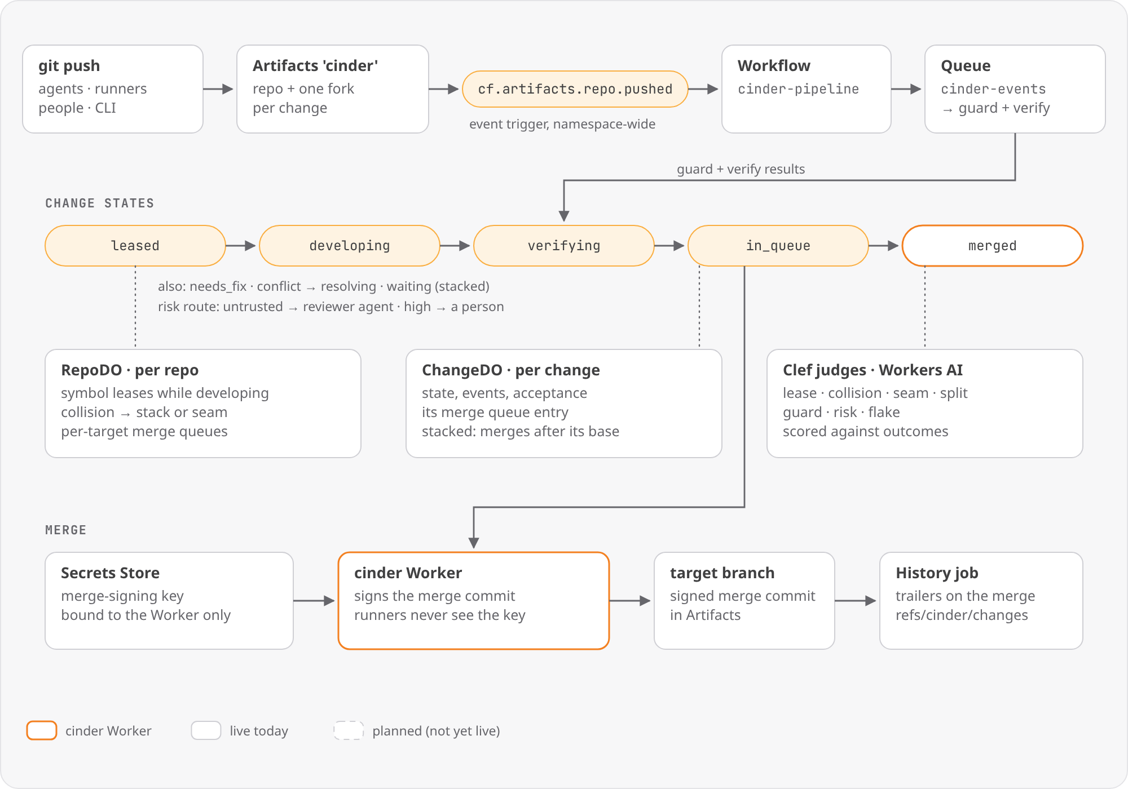Click 'scored against outcomes' text
Screen dimensions: 1128x789
click(866, 431)
